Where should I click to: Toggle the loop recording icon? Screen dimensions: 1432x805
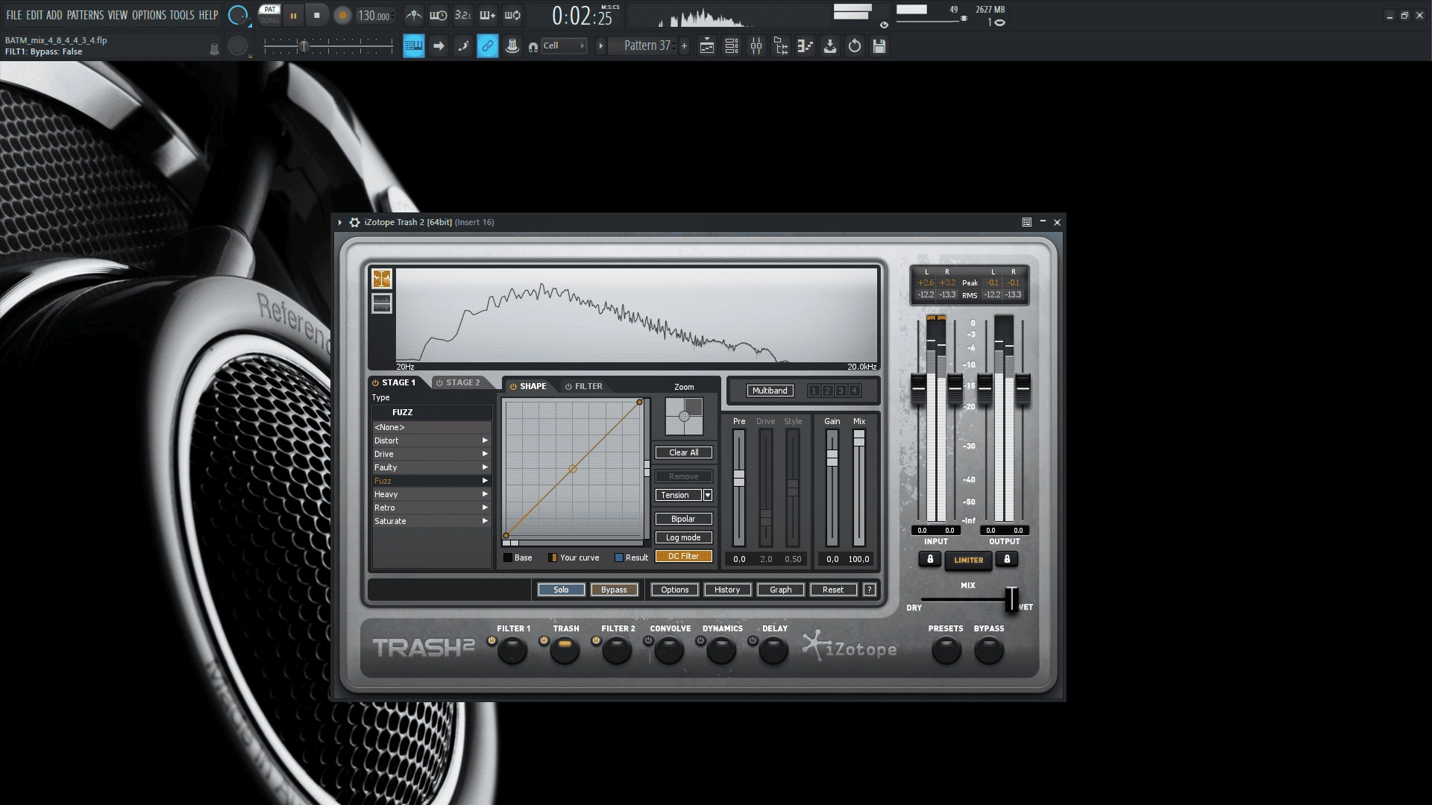point(512,15)
